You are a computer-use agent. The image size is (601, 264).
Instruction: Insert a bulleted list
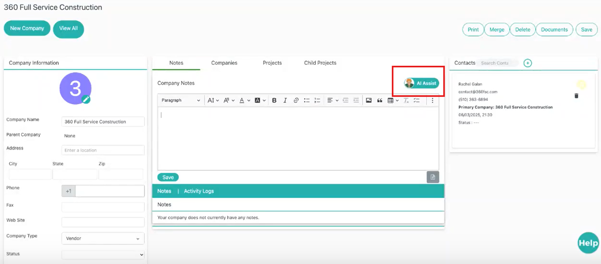(307, 100)
